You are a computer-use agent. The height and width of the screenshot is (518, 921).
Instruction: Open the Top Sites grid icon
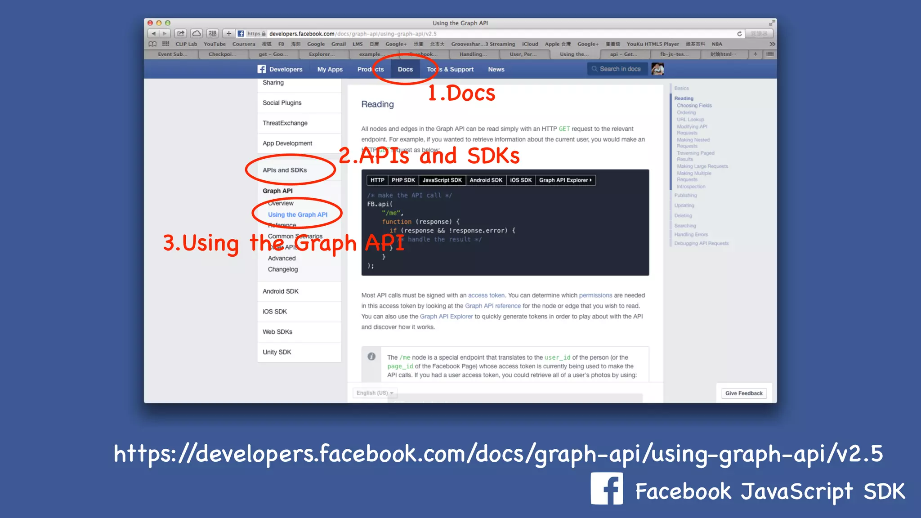pos(165,44)
